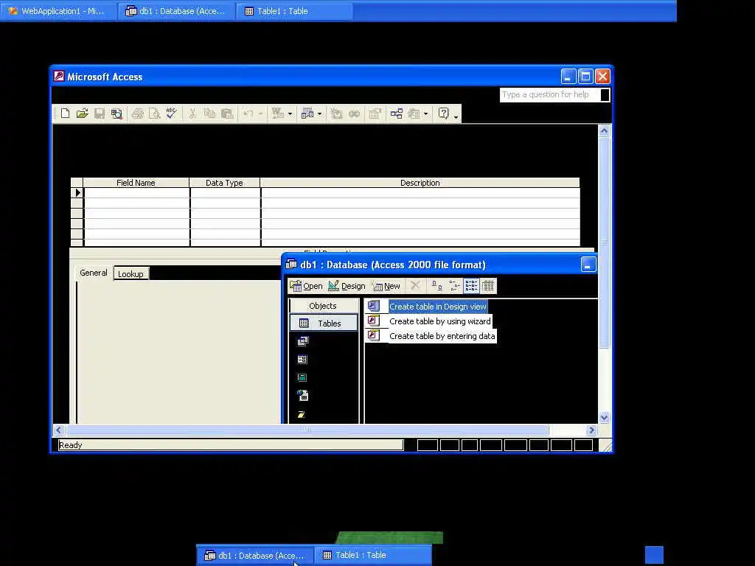This screenshot has width=755, height=566.
Task: Click the New blank database toolbar icon
Action: coord(65,113)
